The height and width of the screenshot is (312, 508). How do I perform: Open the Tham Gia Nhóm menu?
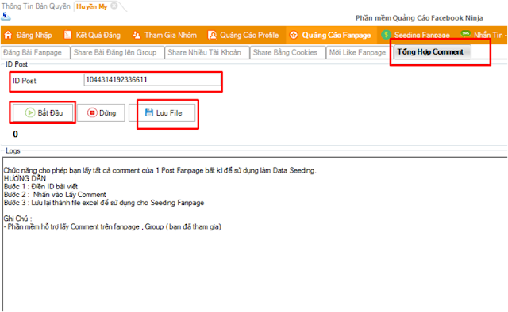coord(164,35)
